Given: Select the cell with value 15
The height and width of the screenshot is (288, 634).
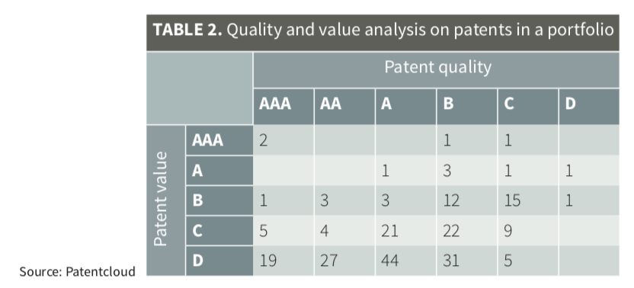Looking at the screenshot, I should tap(527, 200).
